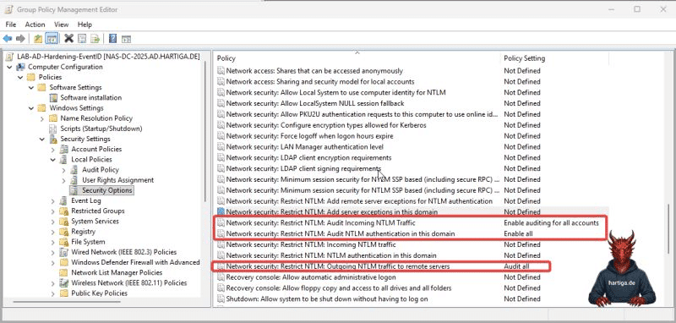The width and height of the screenshot is (676, 323).
Task: Open the Action menu
Action: click(x=35, y=25)
